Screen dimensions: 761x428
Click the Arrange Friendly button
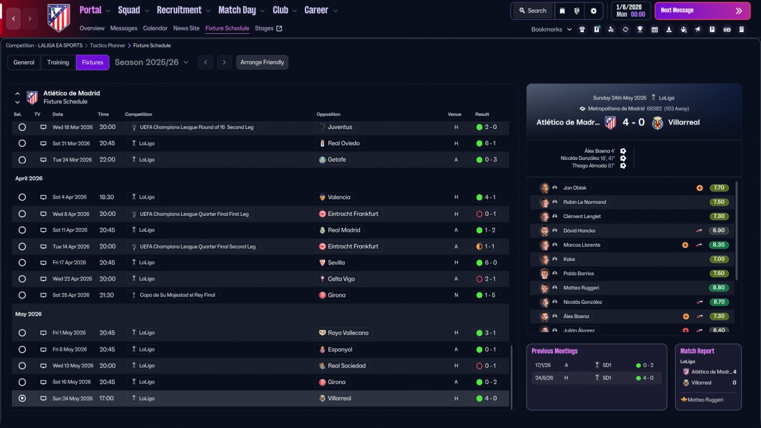[x=262, y=62]
